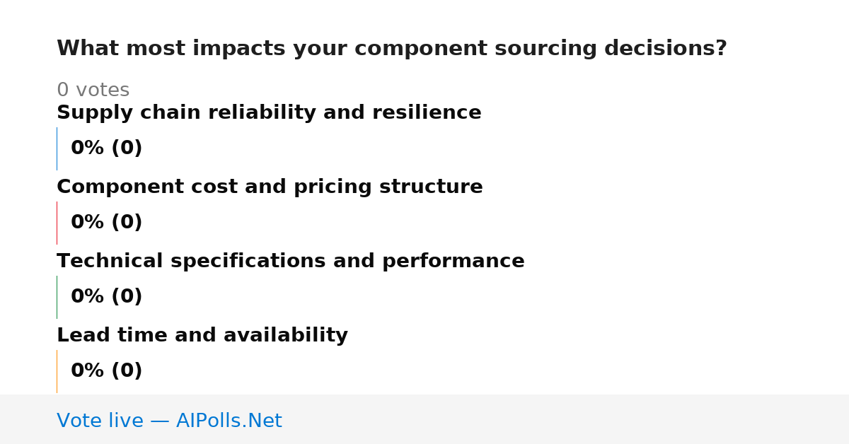The width and height of the screenshot is (849, 444).
Task: Click the green result bar for Technical specifications
Action: [x=57, y=297]
